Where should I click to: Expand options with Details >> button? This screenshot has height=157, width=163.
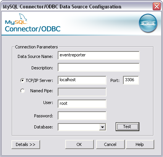(26, 144)
